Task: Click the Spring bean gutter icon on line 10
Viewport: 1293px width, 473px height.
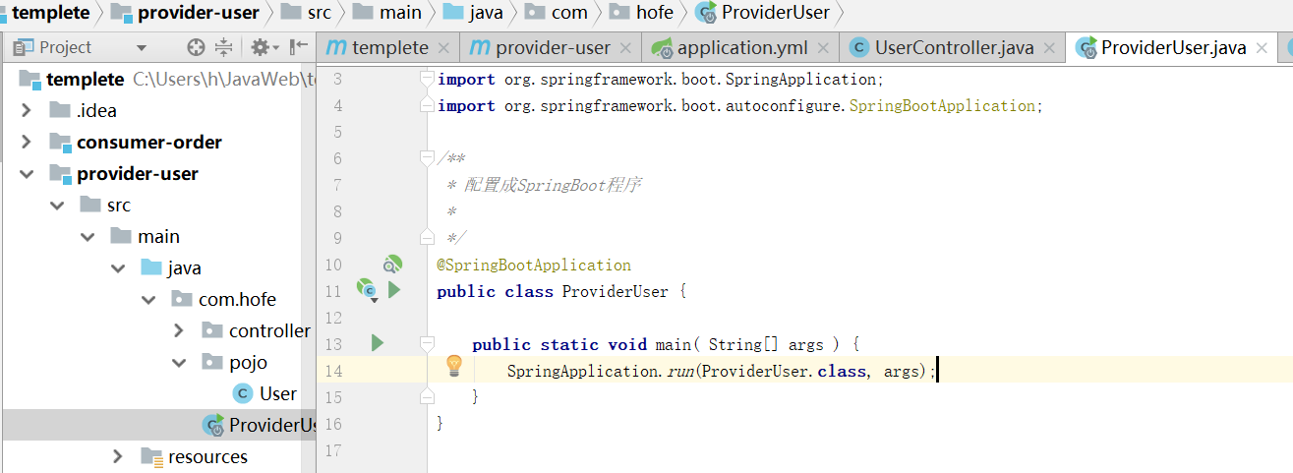Action: 391,264
